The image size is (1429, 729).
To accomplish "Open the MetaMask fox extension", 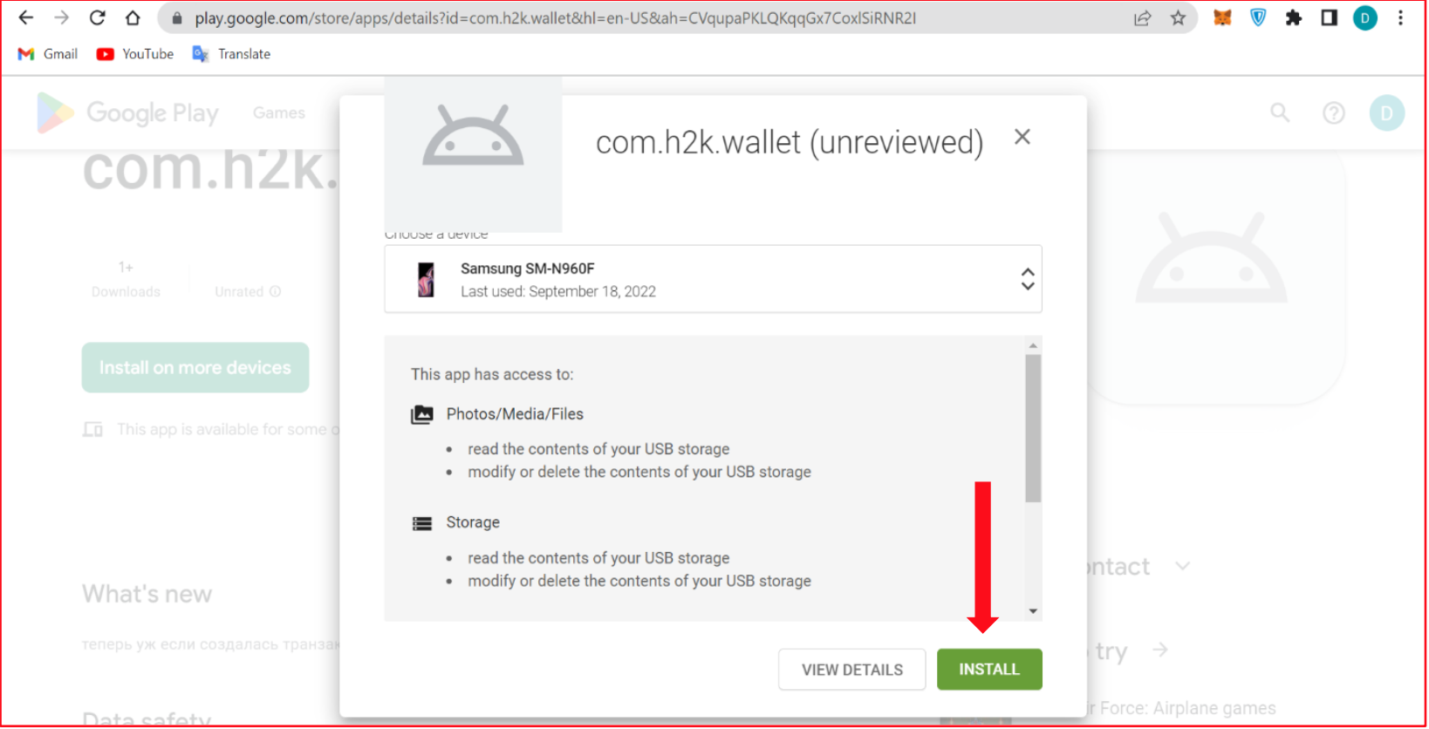I will [1222, 18].
